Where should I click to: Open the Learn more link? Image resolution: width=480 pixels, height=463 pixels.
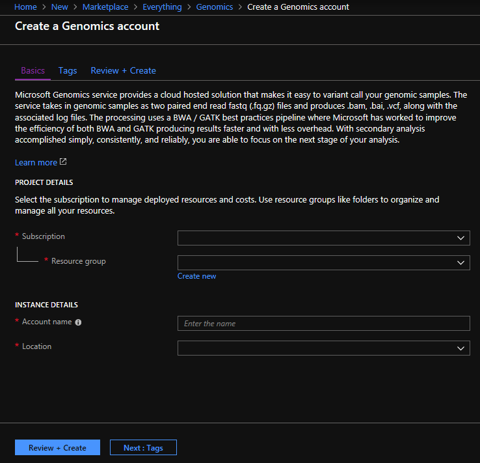coord(36,162)
